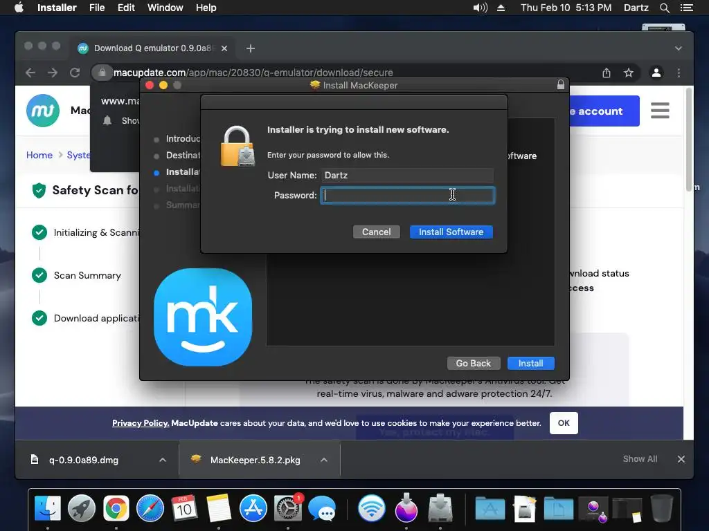Open Launchpad from the Dock

(82, 508)
